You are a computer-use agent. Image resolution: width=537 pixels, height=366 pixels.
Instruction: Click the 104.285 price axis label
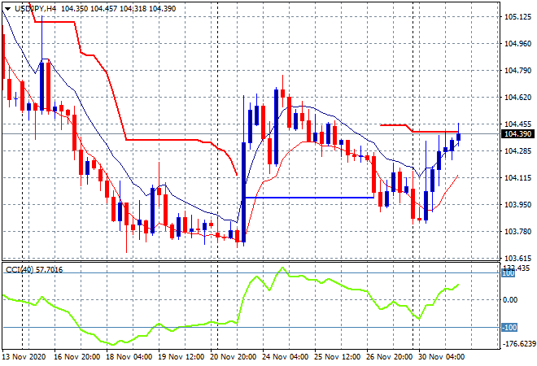coord(518,151)
